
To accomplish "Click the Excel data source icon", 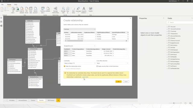I will click(17, 10).
